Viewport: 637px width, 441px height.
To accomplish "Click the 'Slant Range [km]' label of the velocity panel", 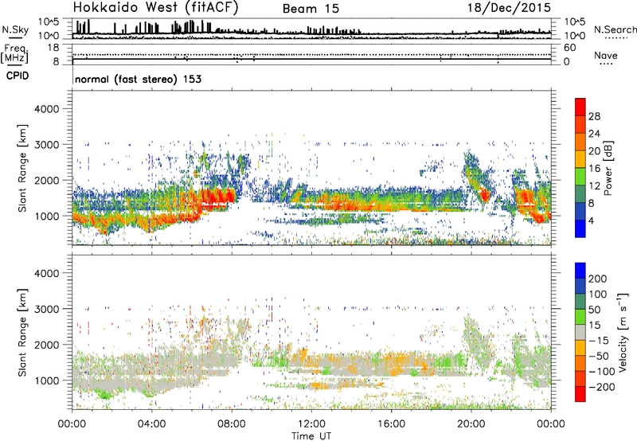I will pos(22,333).
